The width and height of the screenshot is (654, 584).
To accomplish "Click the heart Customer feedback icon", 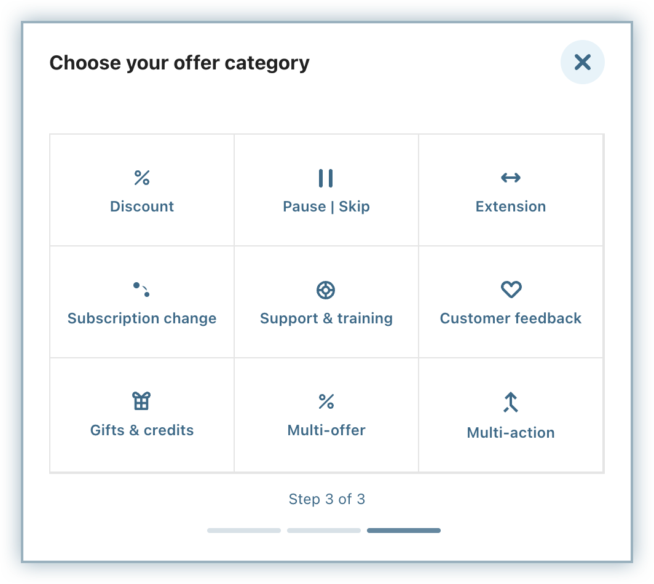I will (511, 290).
